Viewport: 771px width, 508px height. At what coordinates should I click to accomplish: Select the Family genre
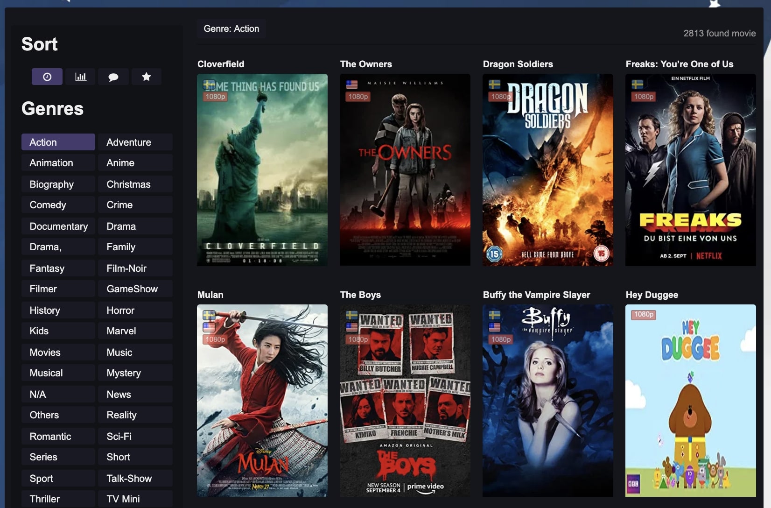(135, 247)
